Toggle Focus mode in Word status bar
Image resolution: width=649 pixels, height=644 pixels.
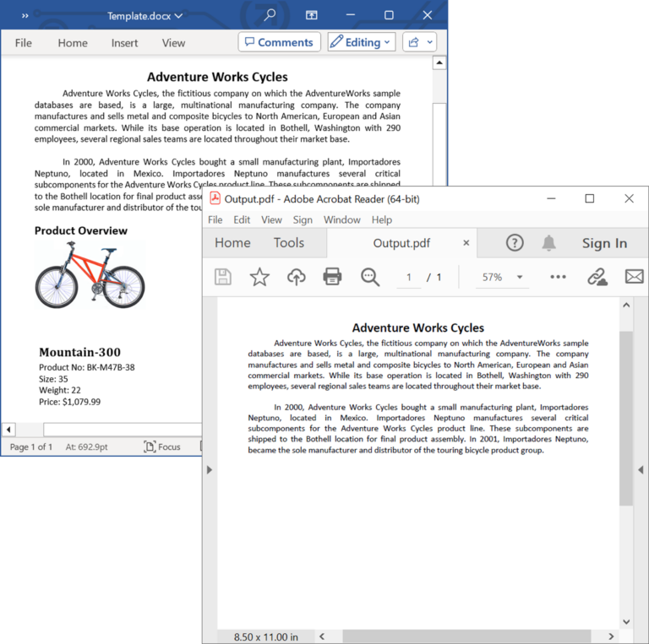pos(161,446)
